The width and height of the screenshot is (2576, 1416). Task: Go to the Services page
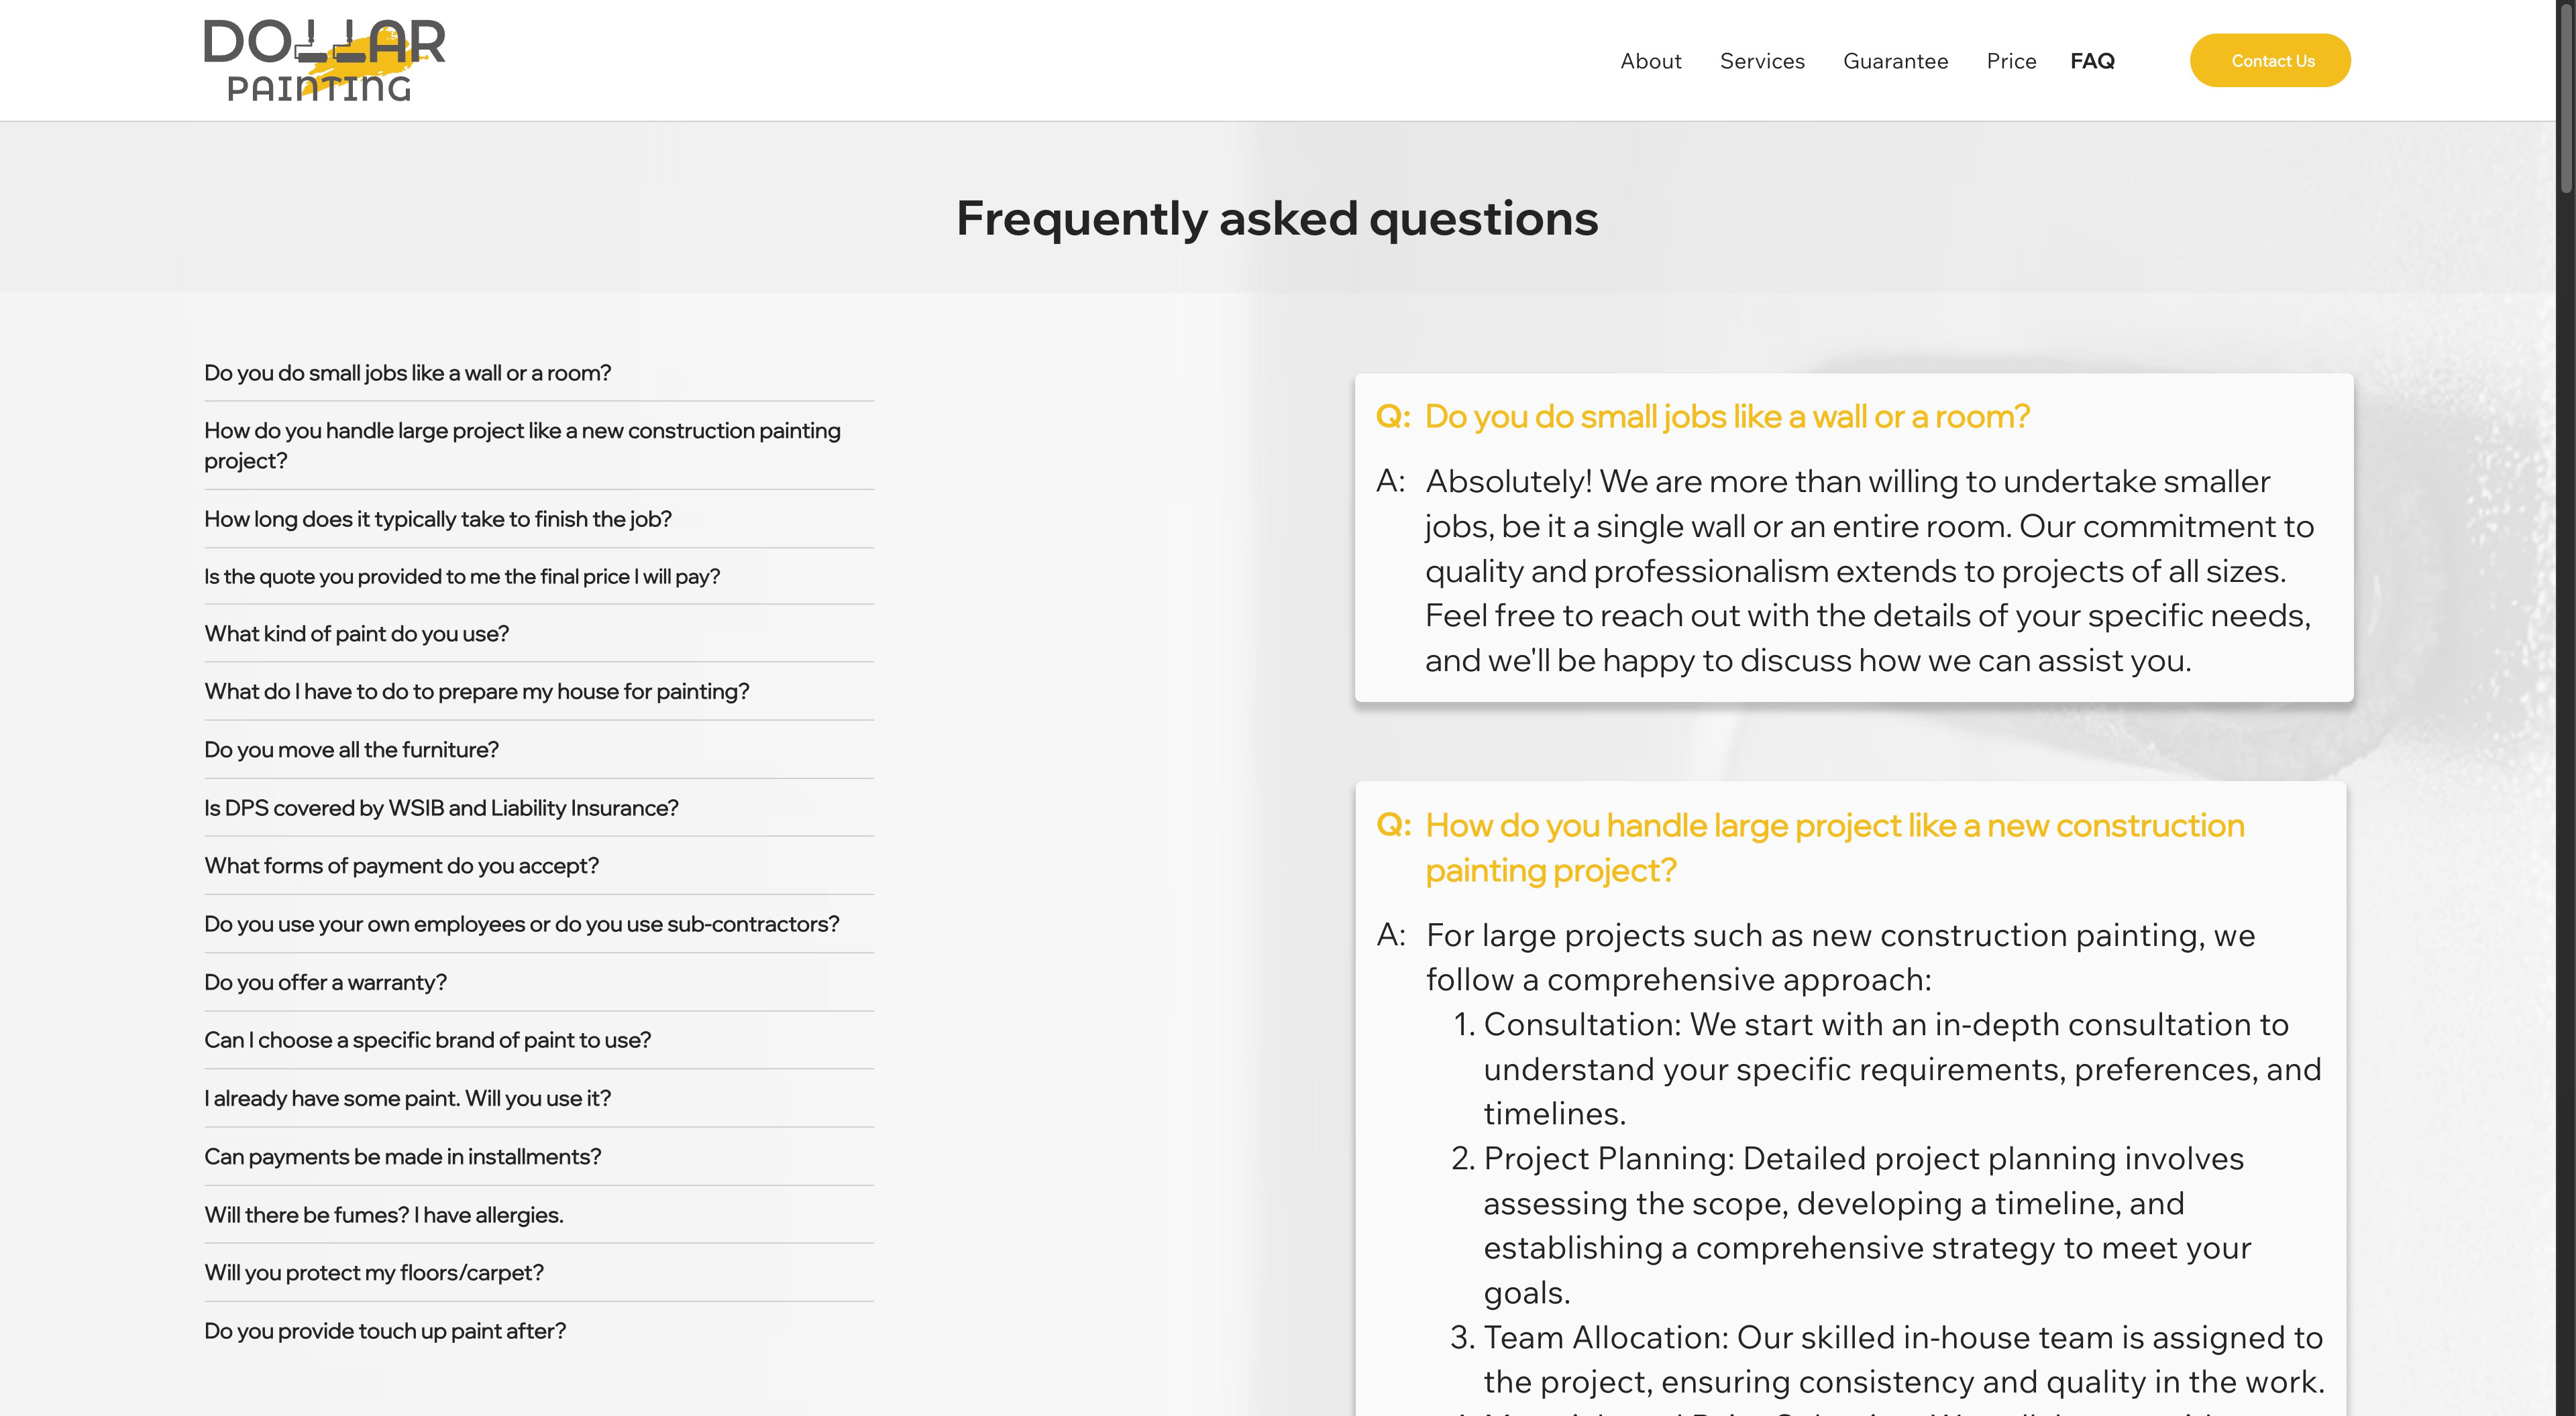[x=1762, y=61]
